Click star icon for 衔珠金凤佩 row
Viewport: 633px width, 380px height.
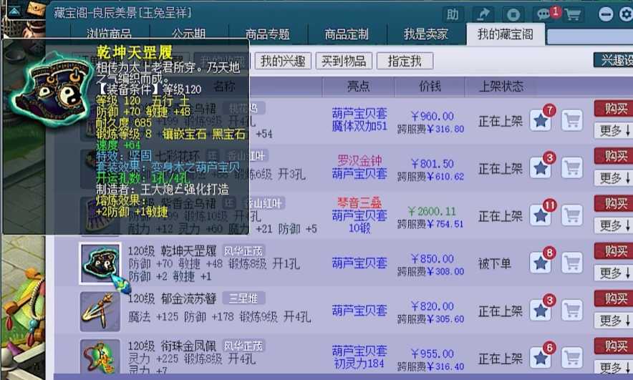pos(541,358)
